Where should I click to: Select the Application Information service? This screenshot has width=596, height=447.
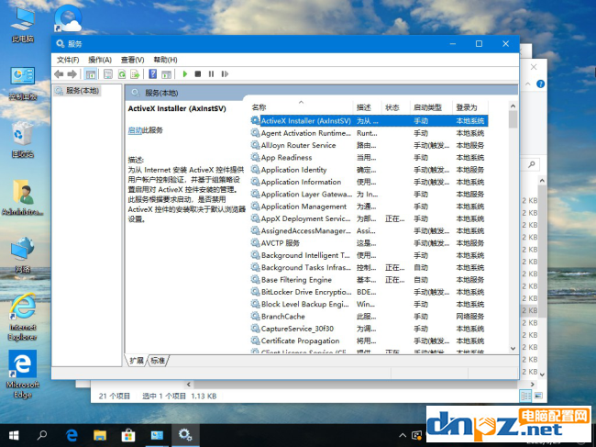point(370,182)
